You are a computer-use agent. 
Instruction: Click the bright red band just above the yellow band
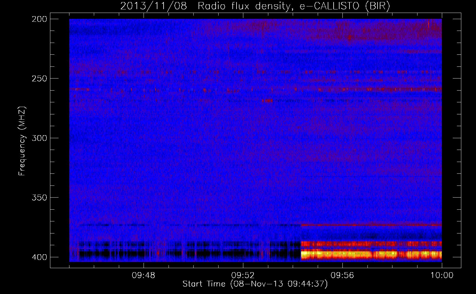tap(371, 244)
